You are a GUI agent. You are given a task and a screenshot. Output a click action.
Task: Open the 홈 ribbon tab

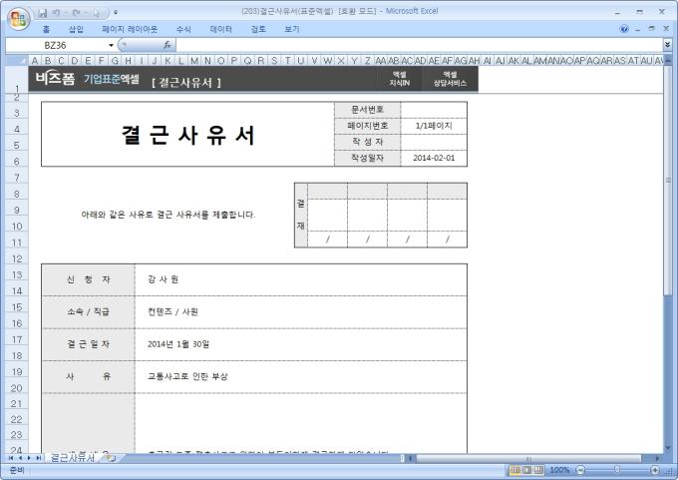(x=46, y=29)
